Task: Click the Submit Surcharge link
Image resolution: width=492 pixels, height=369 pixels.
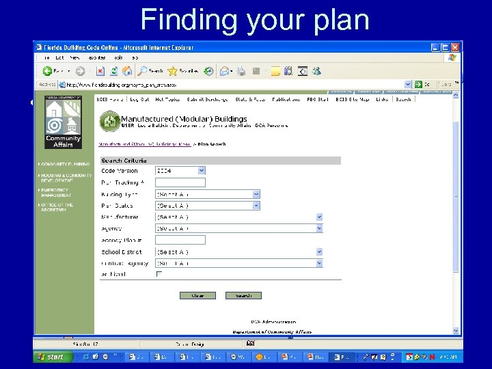Action: point(208,99)
